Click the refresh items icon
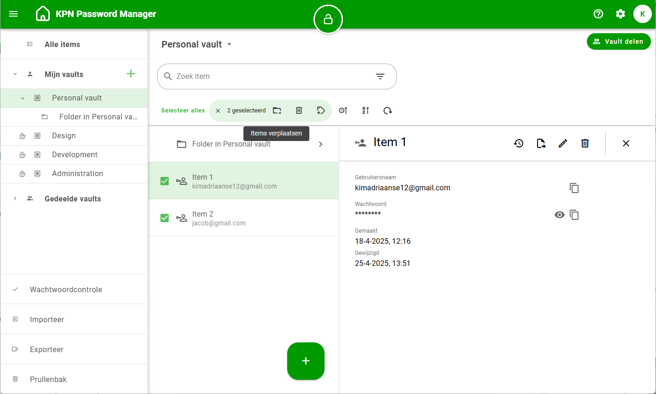The height and width of the screenshot is (394, 656). (x=388, y=111)
